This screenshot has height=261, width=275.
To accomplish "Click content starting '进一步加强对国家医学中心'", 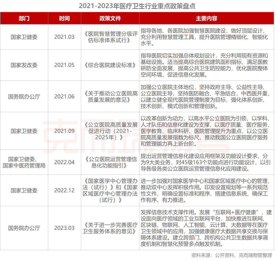I will pyautogui.click(x=207, y=190).
